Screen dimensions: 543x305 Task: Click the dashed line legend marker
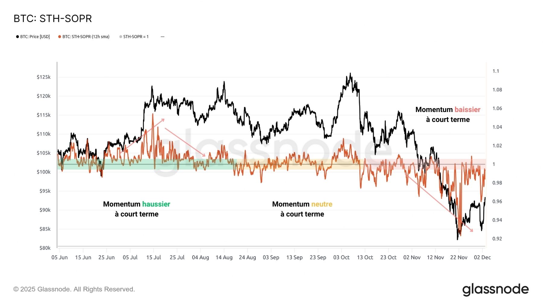tap(163, 37)
